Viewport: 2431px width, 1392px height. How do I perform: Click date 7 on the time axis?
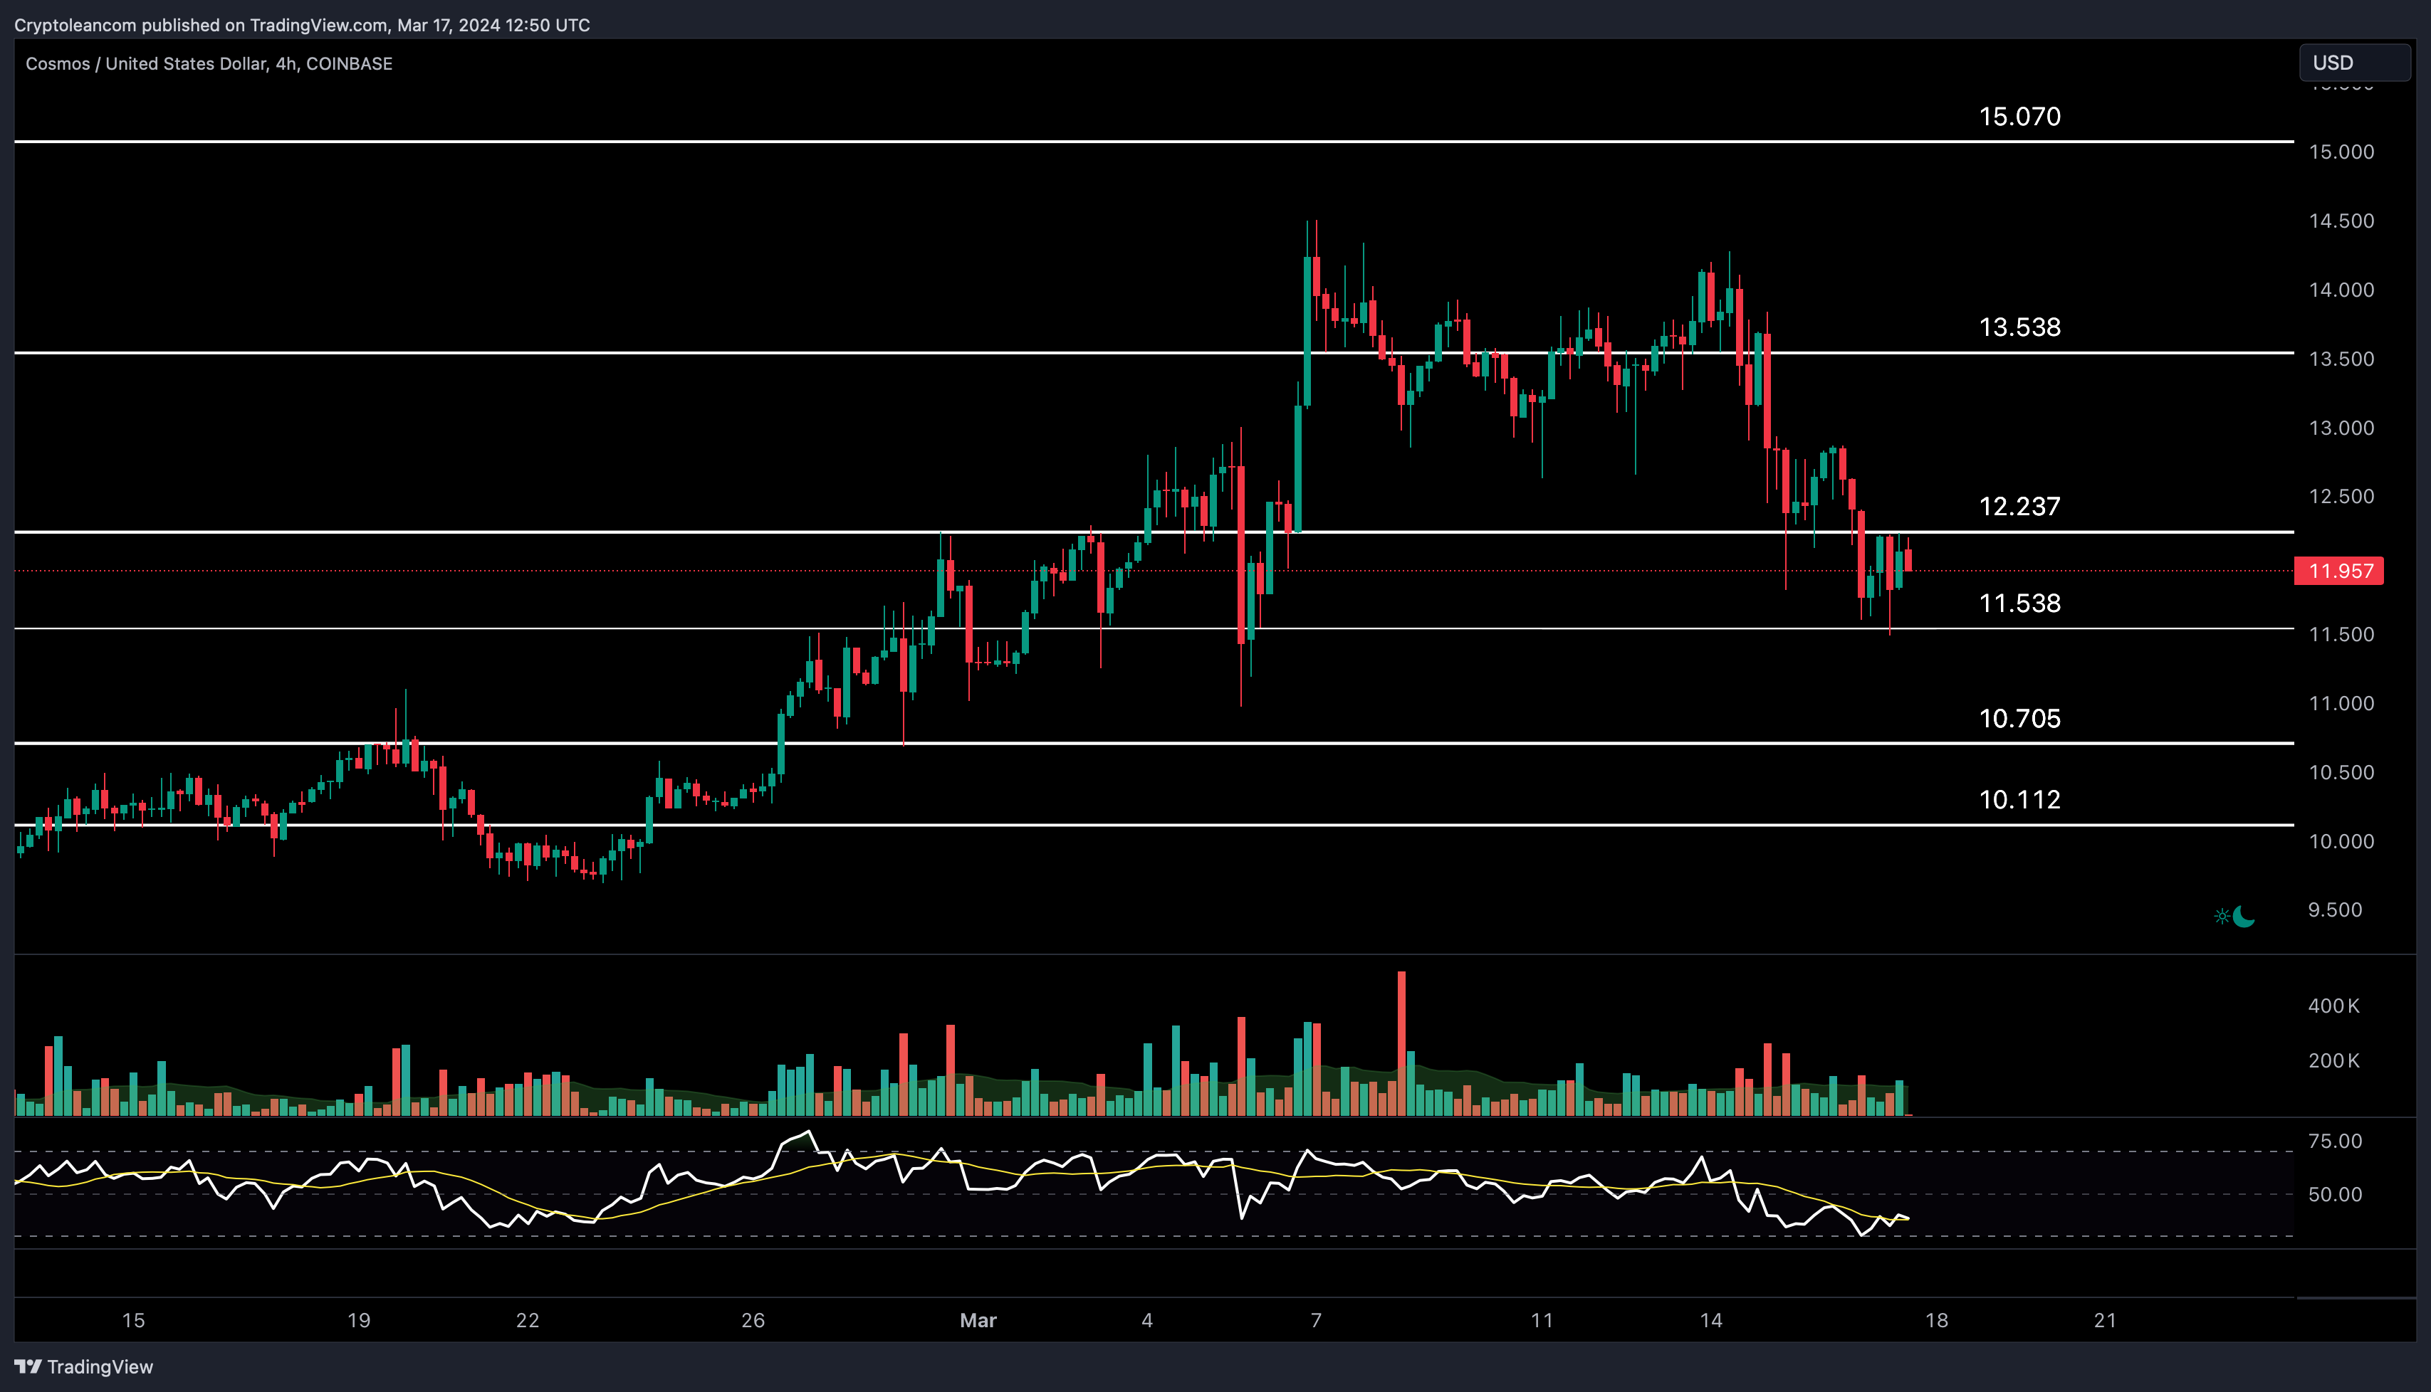(1316, 1320)
